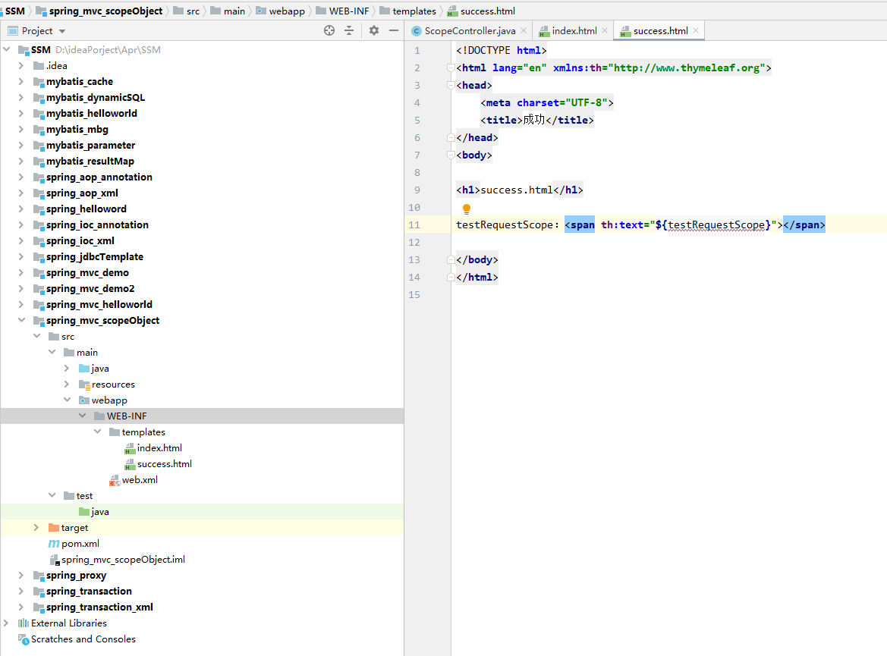Click the fold marker beside closing html tag

[451, 277]
